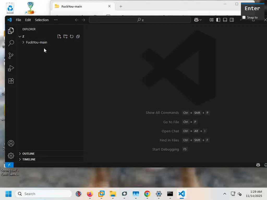Open the Run and Debug view
The width and height of the screenshot is (267, 200).
[x=11, y=68]
